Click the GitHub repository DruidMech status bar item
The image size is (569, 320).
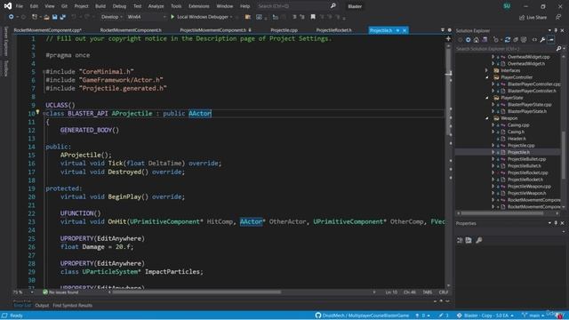(362, 316)
